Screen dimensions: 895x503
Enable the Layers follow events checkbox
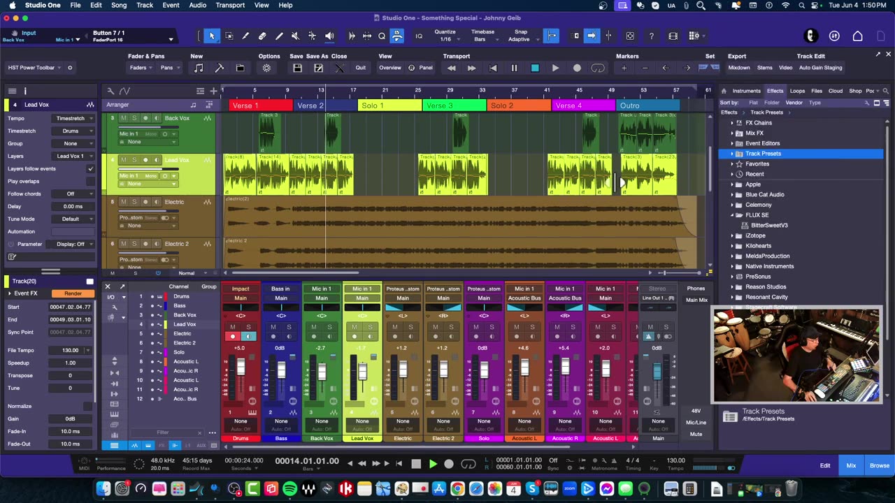(90, 168)
